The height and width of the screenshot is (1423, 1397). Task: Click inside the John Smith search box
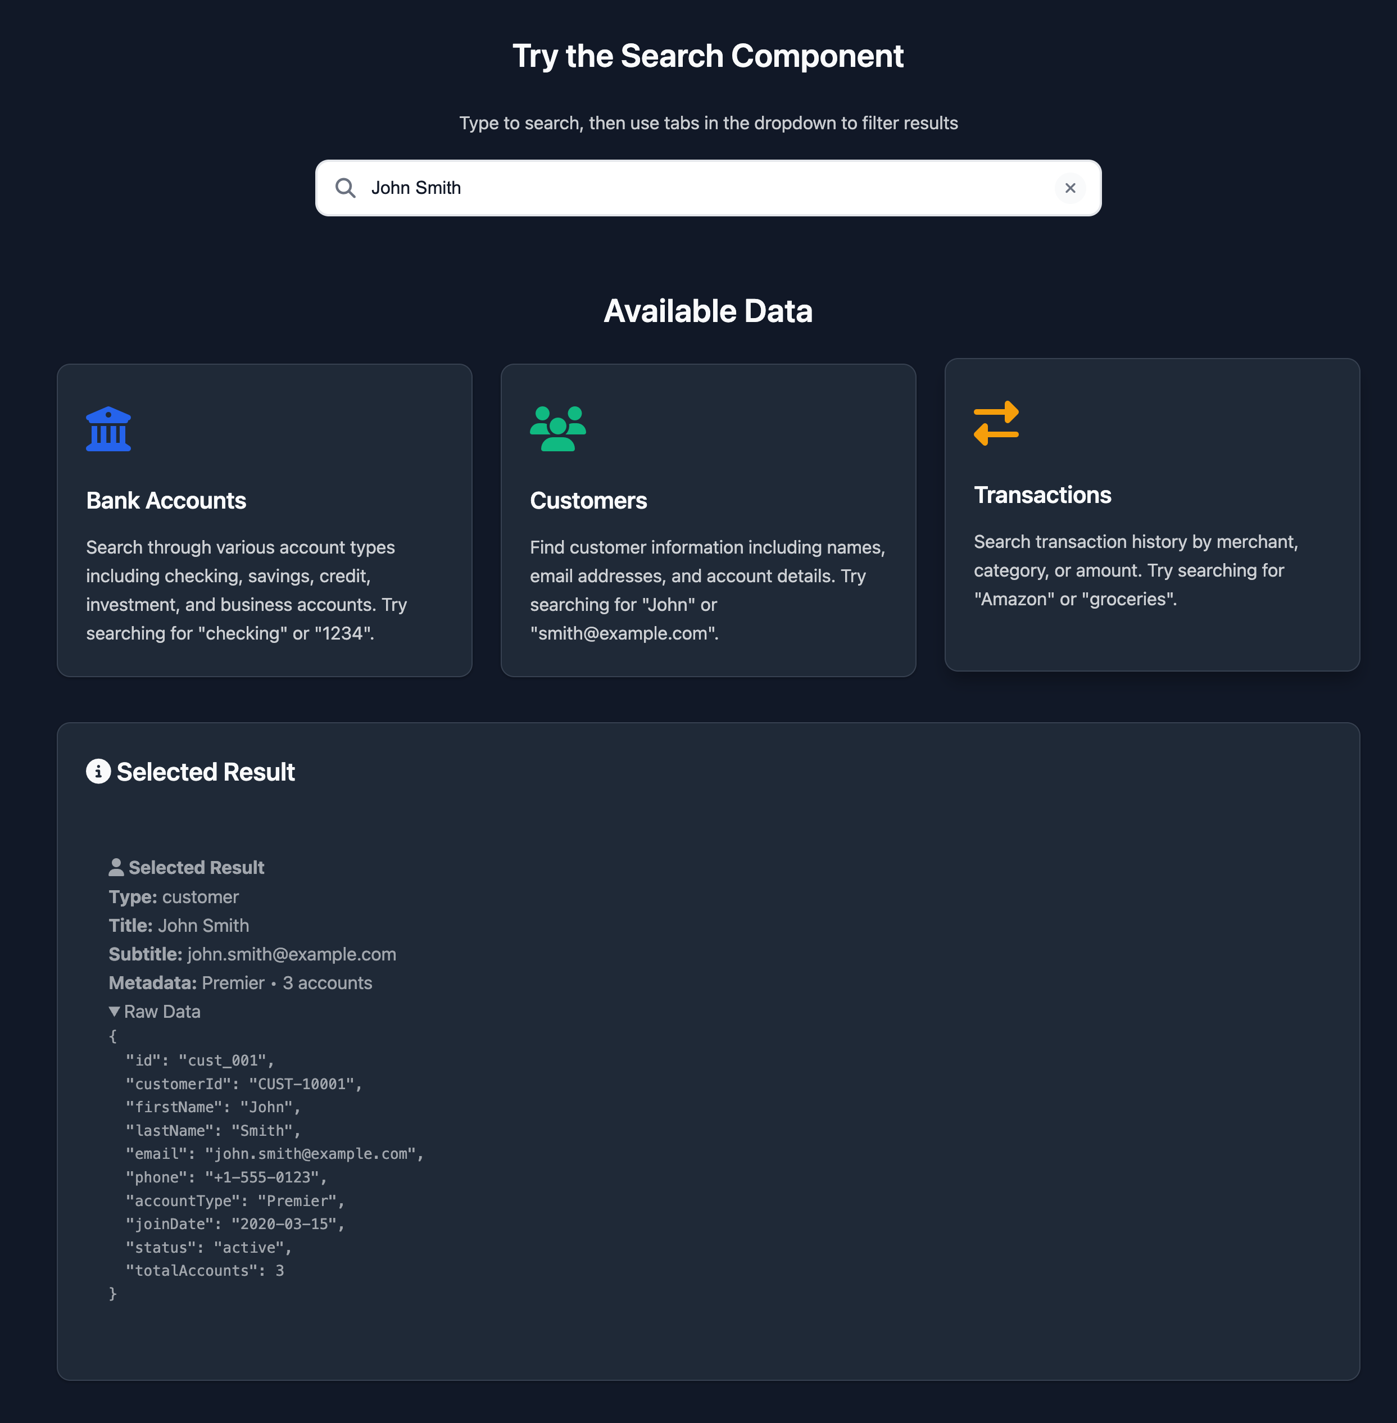(697, 188)
